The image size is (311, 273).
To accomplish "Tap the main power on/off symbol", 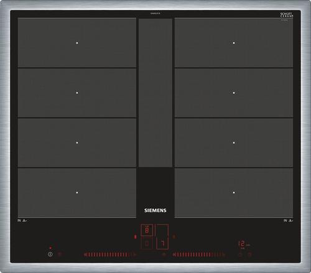I will [x=50, y=254].
